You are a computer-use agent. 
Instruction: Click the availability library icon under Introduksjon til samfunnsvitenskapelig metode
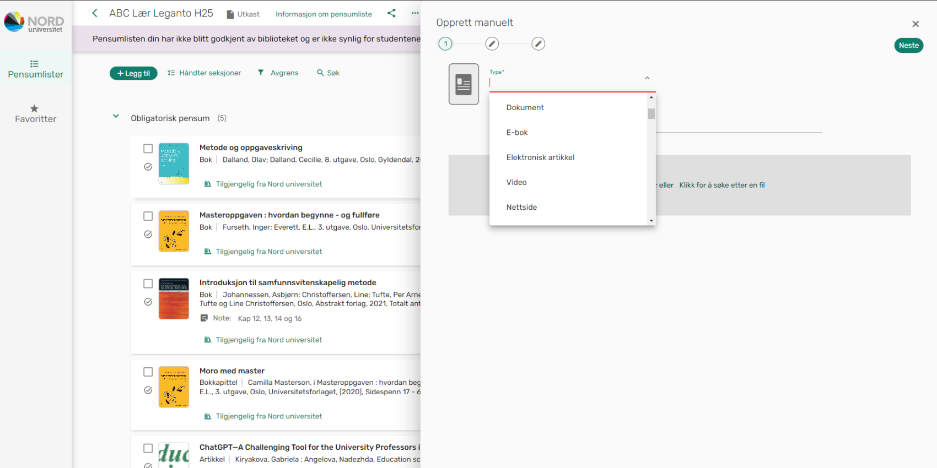pyautogui.click(x=208, y=340)
